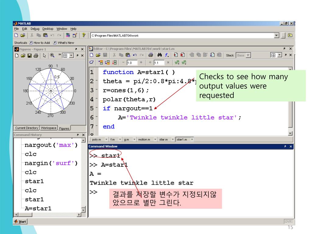Click line 5 breakpoint dash marker
The width and height of the screenshot is (312, 234).
(x=97, y=108)
